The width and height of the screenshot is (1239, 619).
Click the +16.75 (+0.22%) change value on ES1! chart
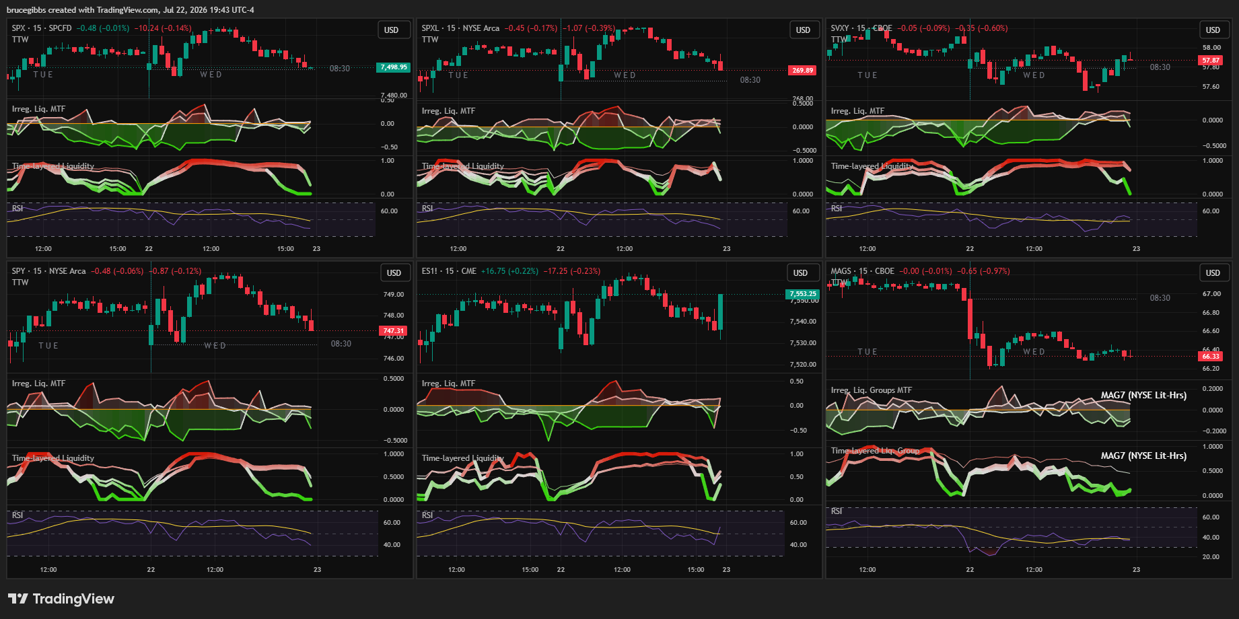[509, 271]
